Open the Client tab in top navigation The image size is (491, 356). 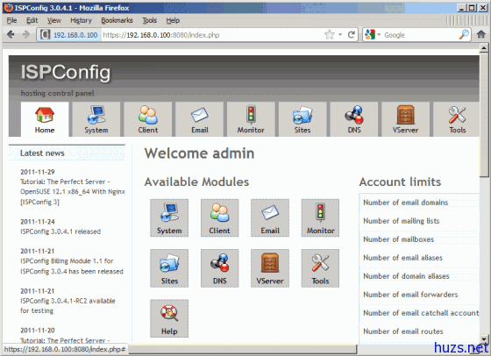pyautogui.click(x=148, y=119)
